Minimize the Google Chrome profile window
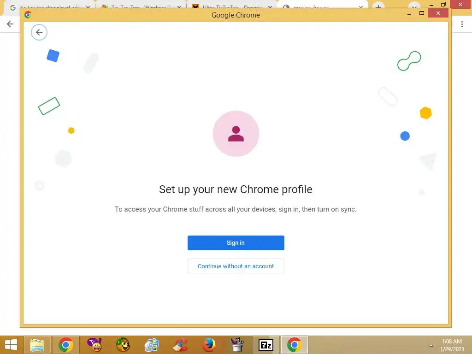 [x=409, y=13]
